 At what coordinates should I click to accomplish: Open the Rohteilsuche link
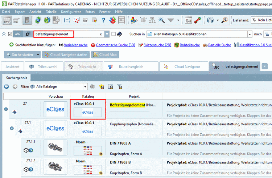pyautogui.click(x=190, y=45)
